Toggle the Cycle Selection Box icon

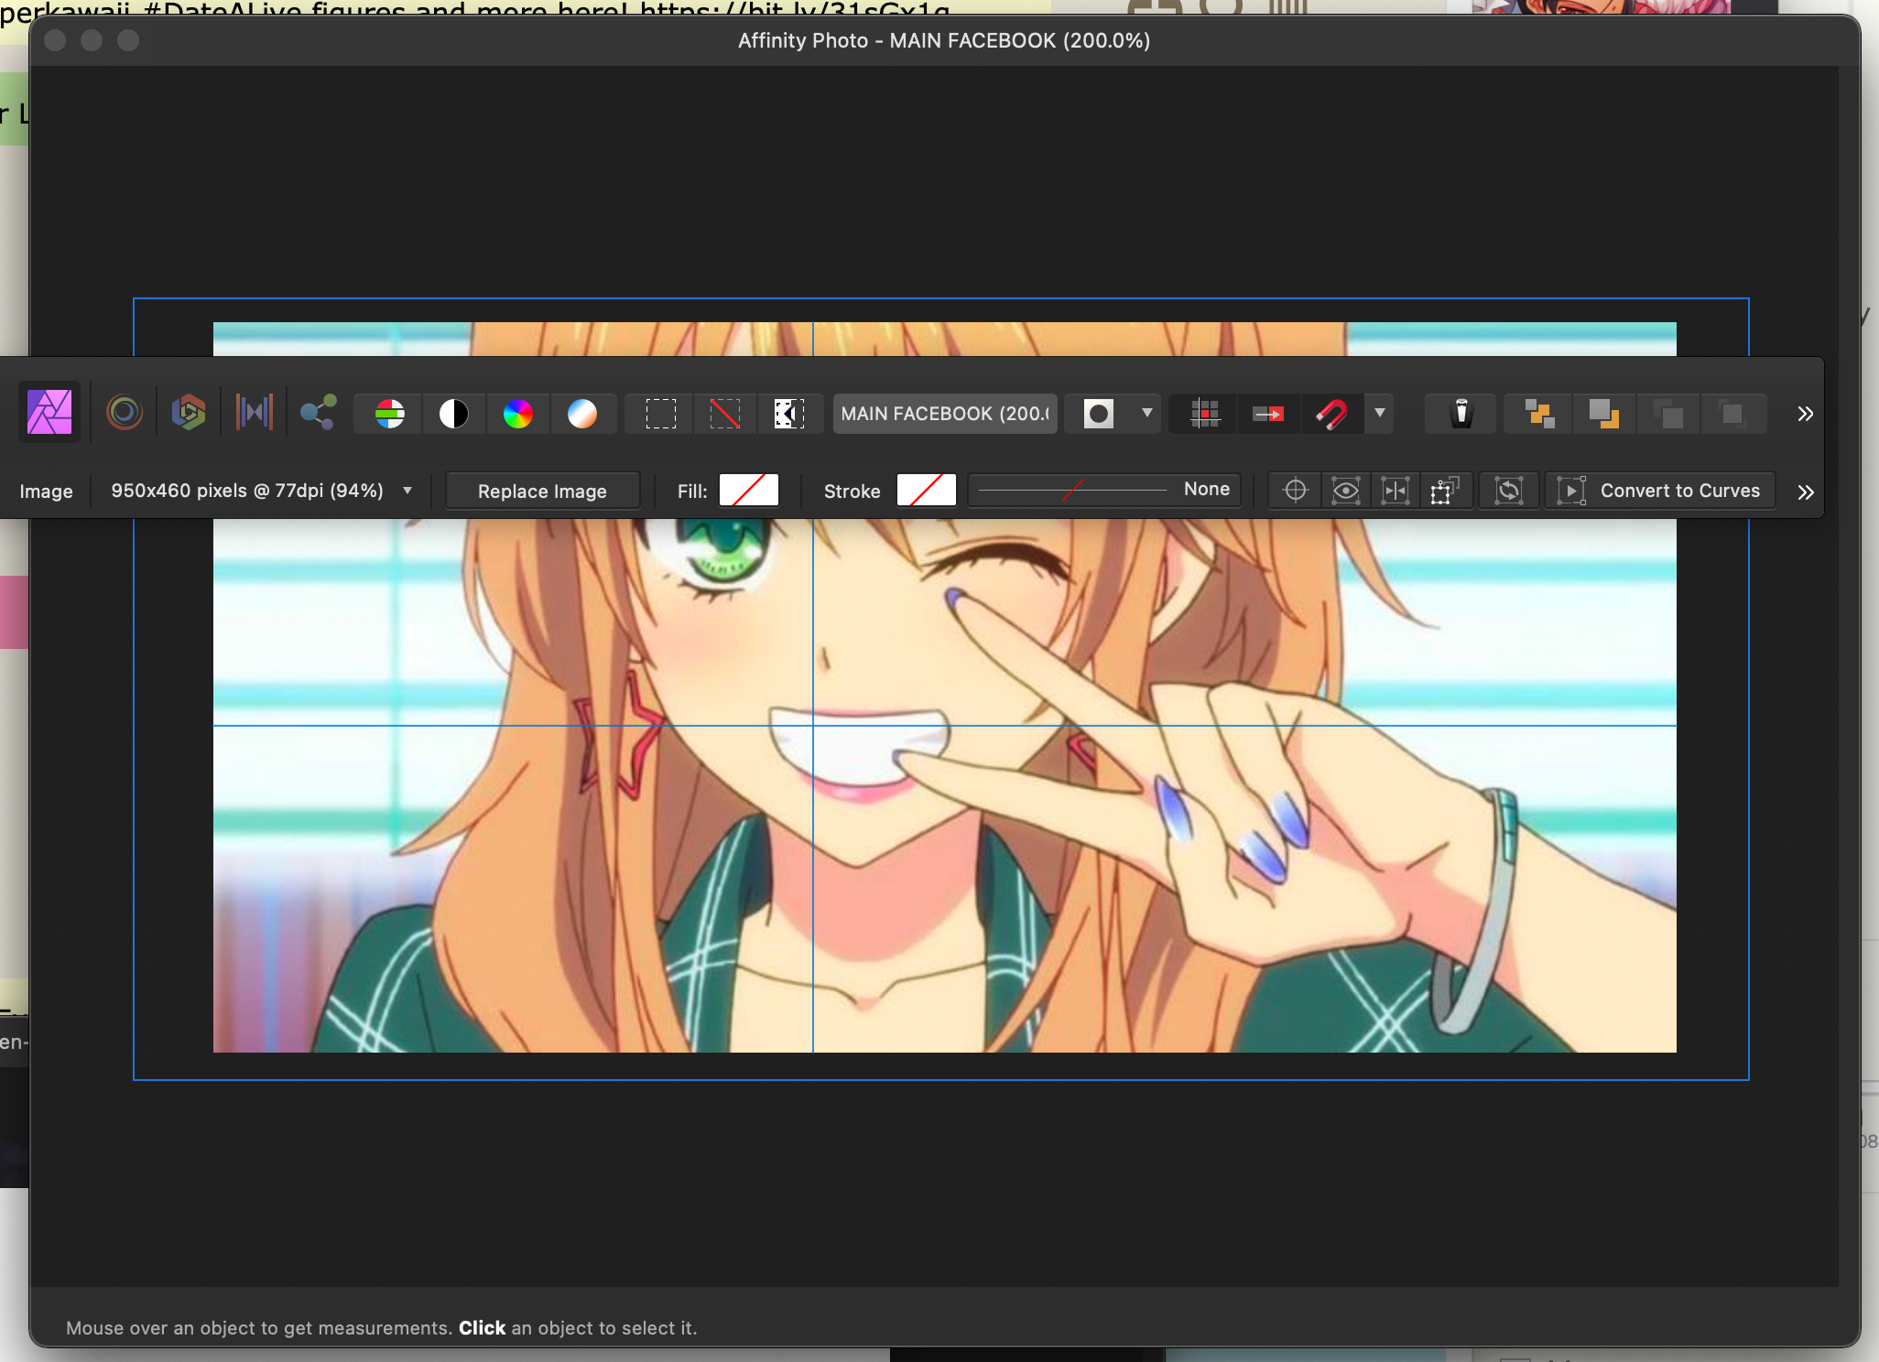point(1508,491)
